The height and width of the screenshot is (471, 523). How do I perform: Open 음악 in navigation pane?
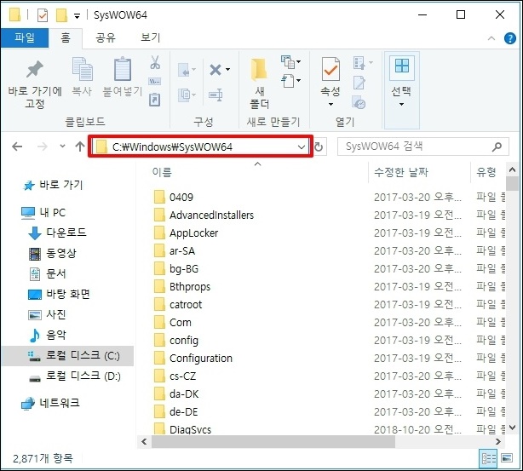48,335
